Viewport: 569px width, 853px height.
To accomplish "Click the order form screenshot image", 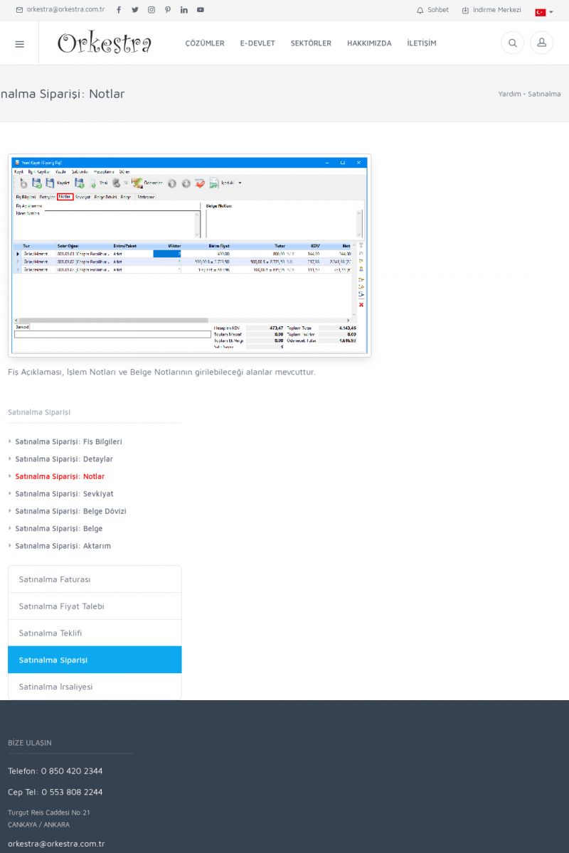I will tap(189, 255).
